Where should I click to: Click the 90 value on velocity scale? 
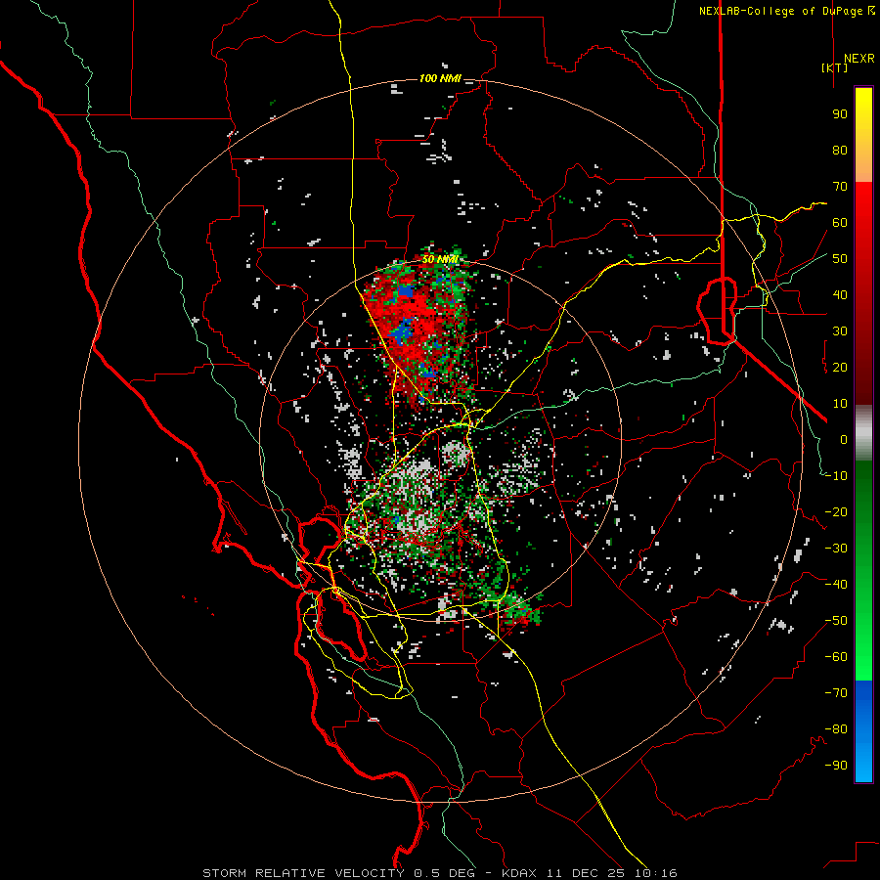tap(840, 114)
